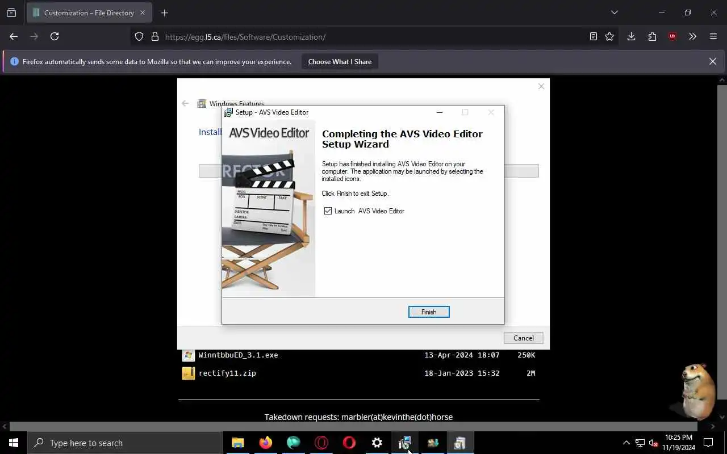Open a new Firefox tab

[164, 12]
